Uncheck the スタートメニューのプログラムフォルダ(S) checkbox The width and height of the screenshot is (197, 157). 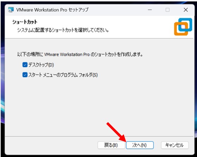[x=25, y=75]
